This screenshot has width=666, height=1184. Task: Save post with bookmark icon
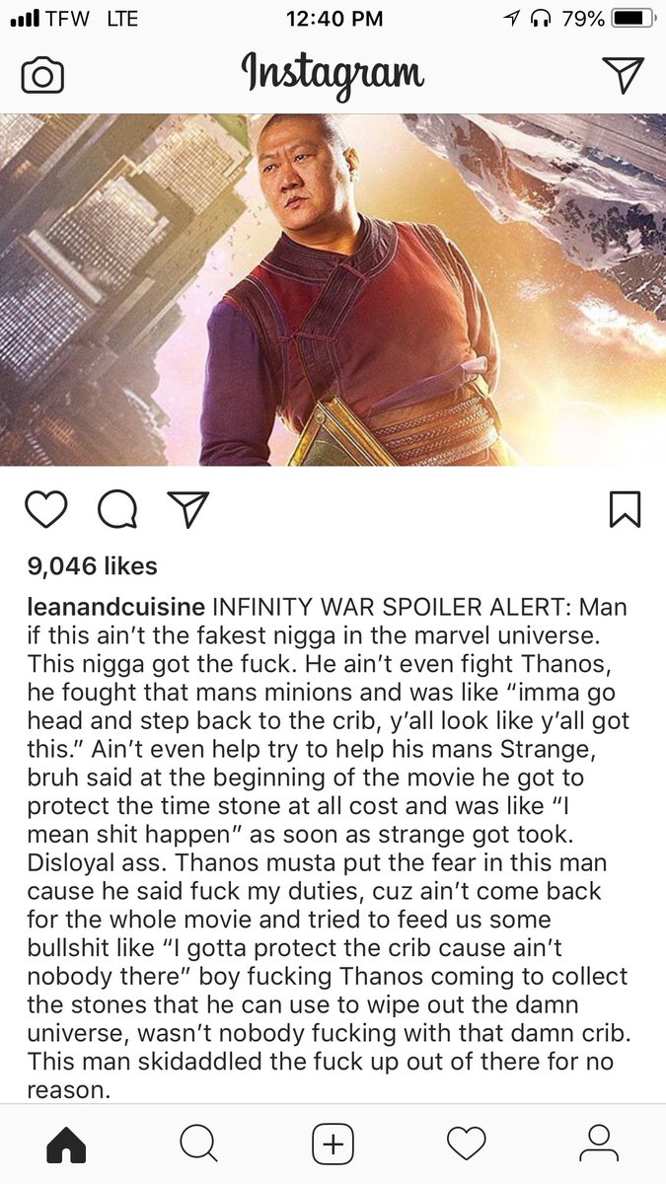pyautogui.click(x=626, y=509)
